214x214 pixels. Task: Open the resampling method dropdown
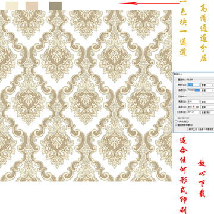tap(201, 129)
